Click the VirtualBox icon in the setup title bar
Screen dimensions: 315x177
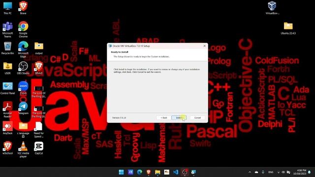pyautogui.click(x=110, y=46)
